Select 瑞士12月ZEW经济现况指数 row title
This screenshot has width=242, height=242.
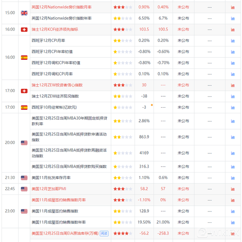tap(55, 96)
